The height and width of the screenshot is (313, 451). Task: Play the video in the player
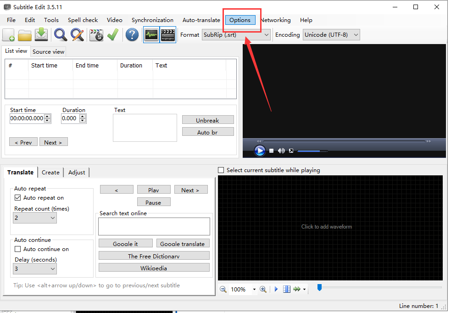[260, 151]
